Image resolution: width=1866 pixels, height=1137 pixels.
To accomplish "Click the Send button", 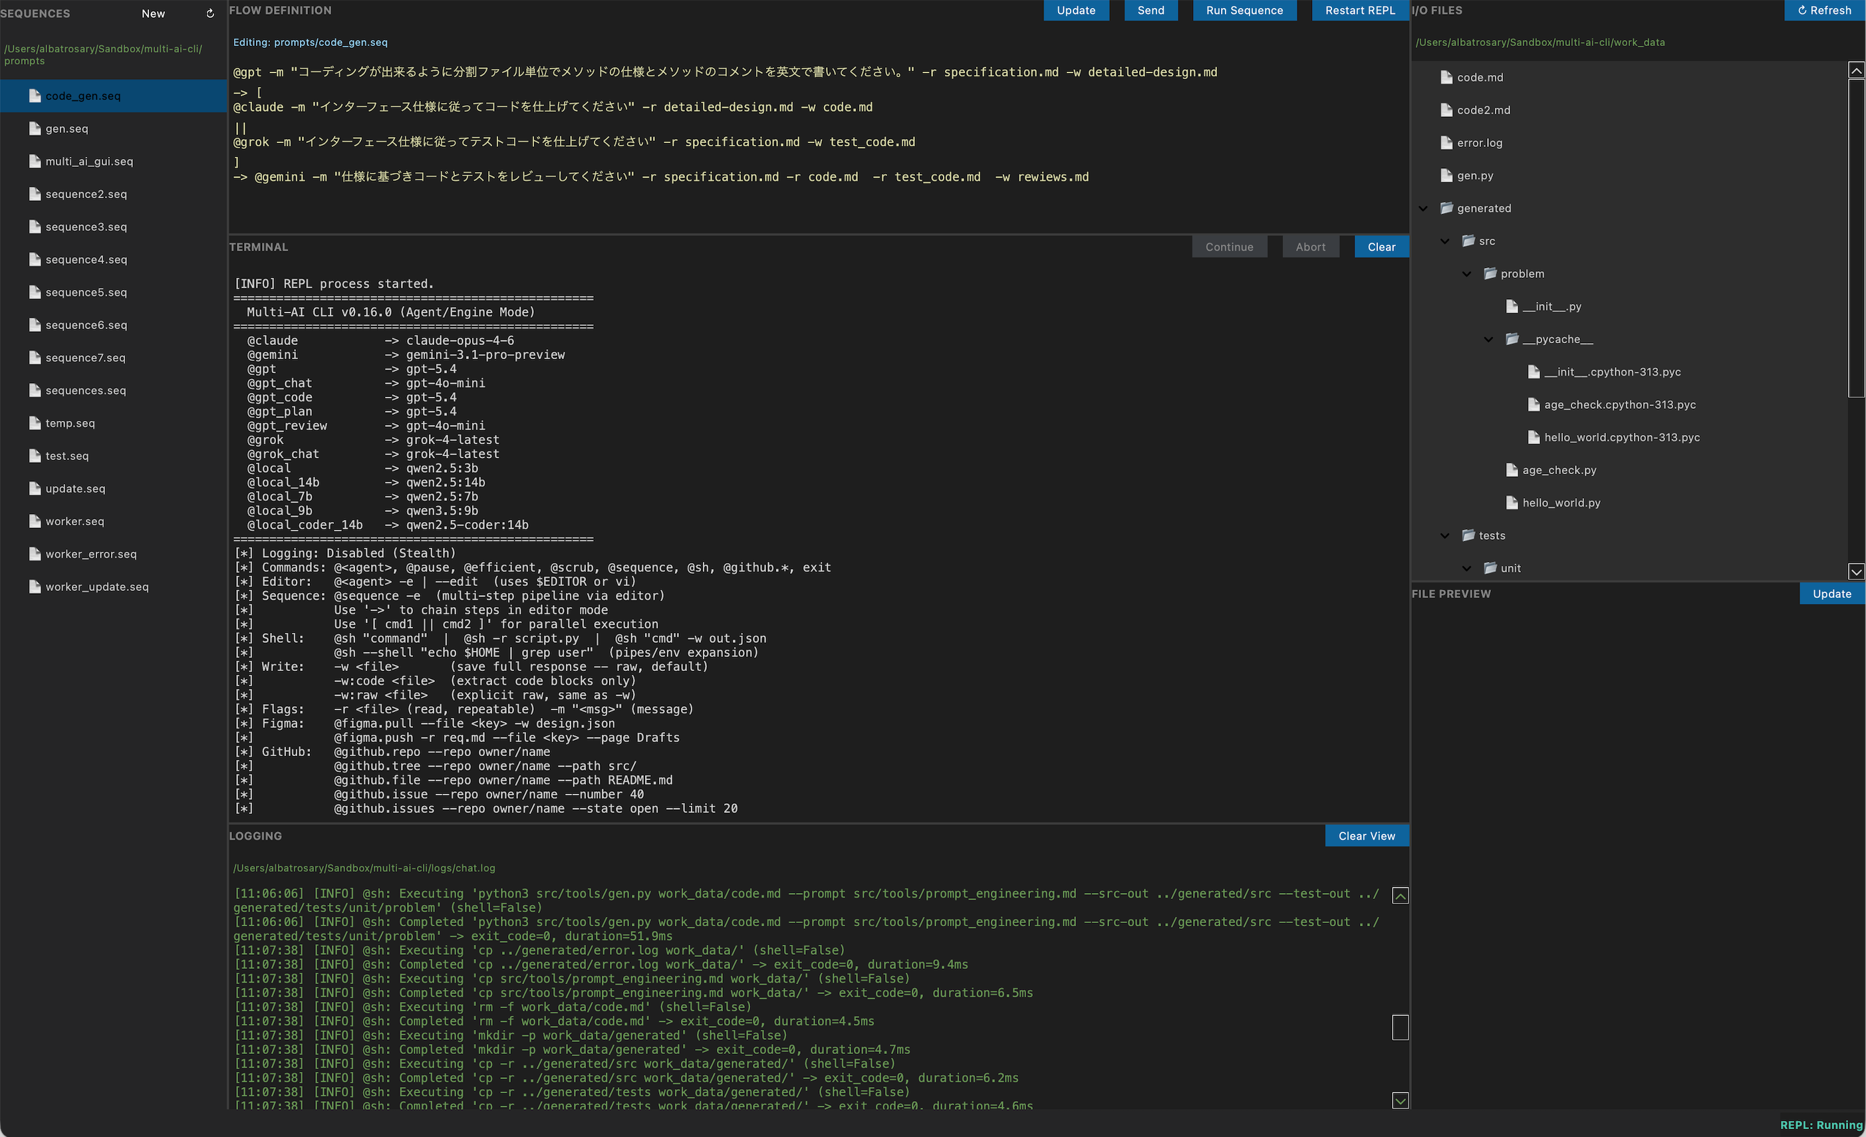I will pos(1150,11).
